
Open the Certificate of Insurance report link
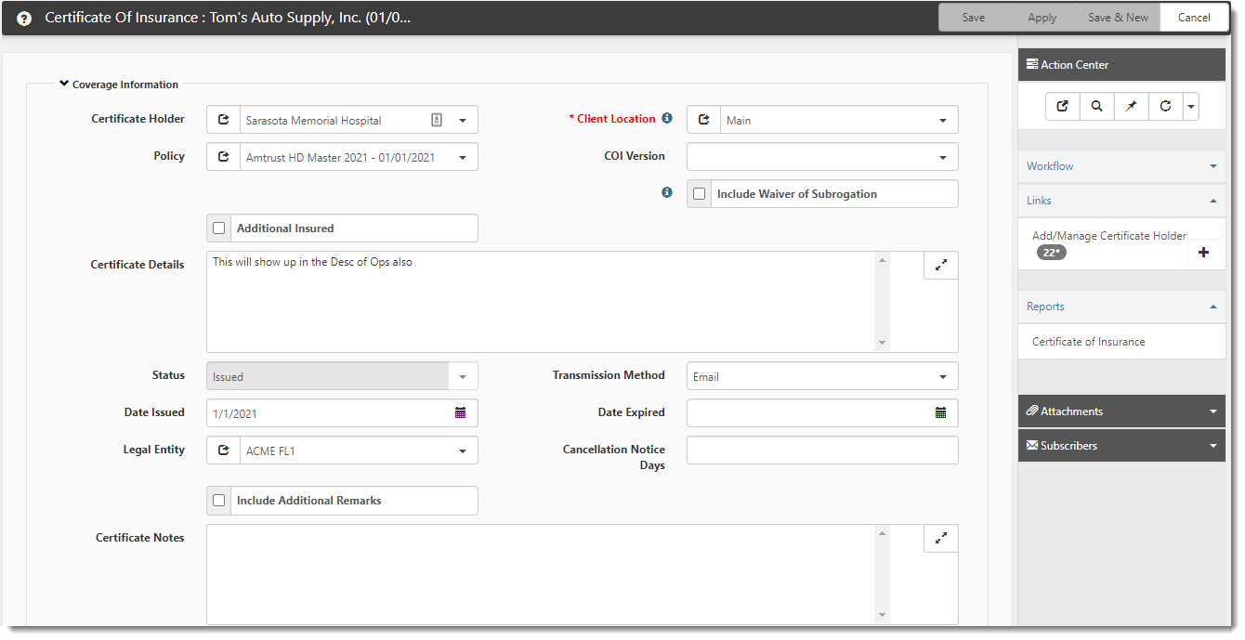(x=1088, y=342)
